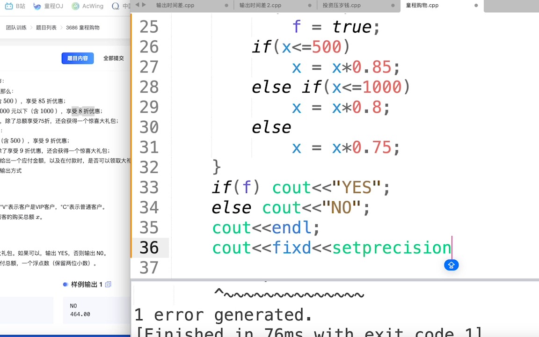Click true keyword on line 25
Screen dimensions: 539x337
pyautogui.click(x=352, y=27)
